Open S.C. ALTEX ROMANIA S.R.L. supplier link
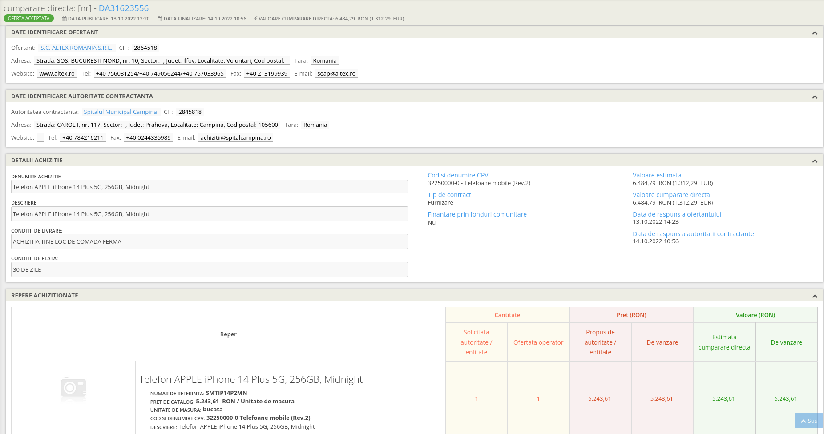The height and width of the screenshot is (434, 824). click(x=77, y=48)
